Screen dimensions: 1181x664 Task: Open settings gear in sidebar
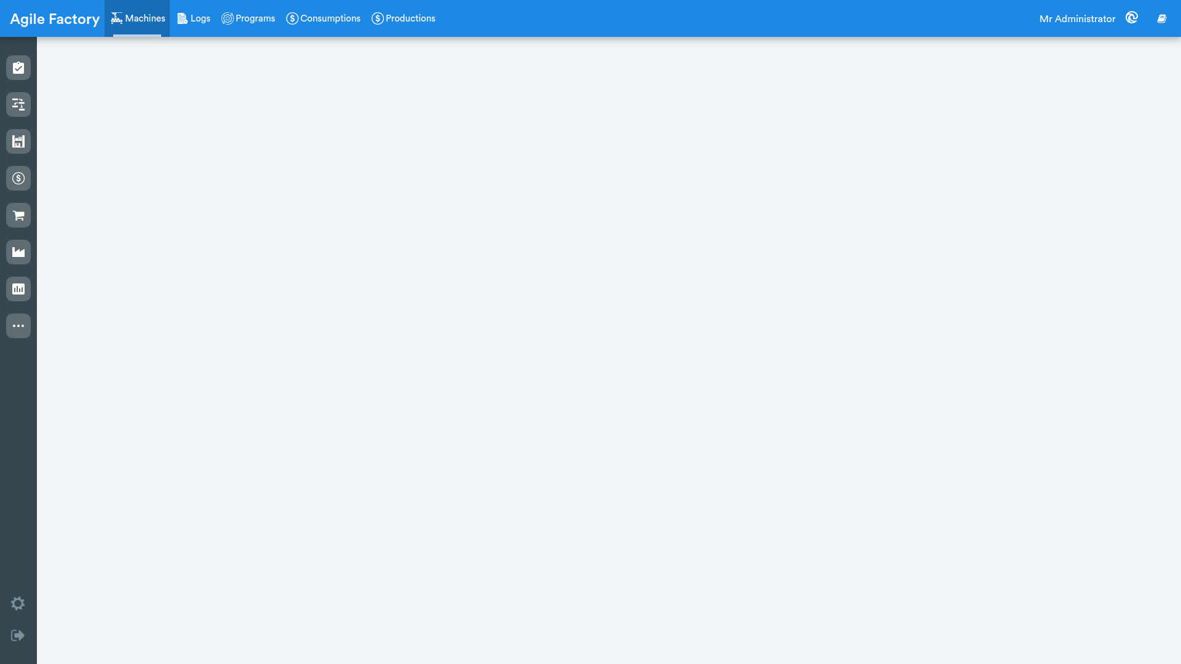18,603
